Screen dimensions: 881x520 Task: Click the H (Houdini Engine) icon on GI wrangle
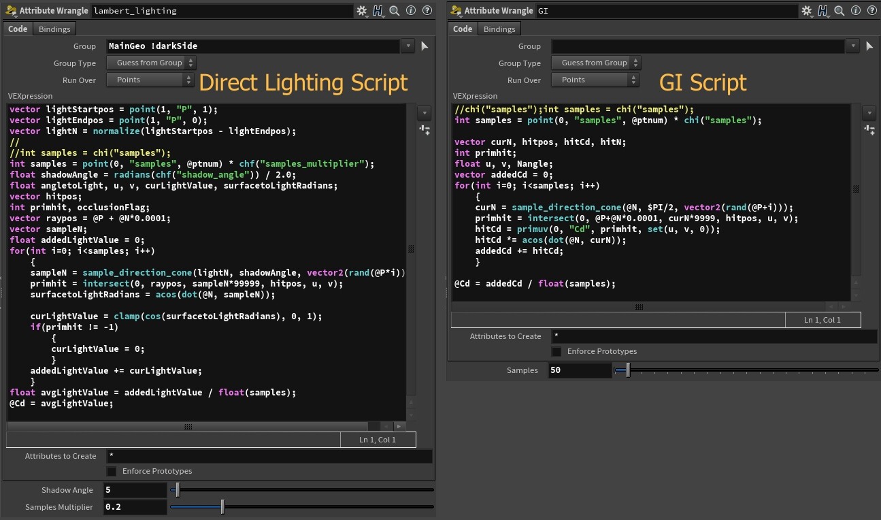pyautogui.click(x=823, y=10)
